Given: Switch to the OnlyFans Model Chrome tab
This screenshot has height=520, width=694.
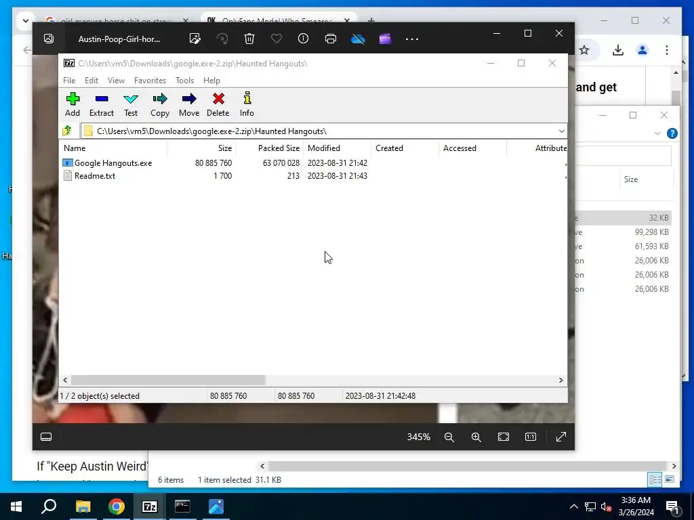Looking at the screenshot, I should (x=279, y=21).
